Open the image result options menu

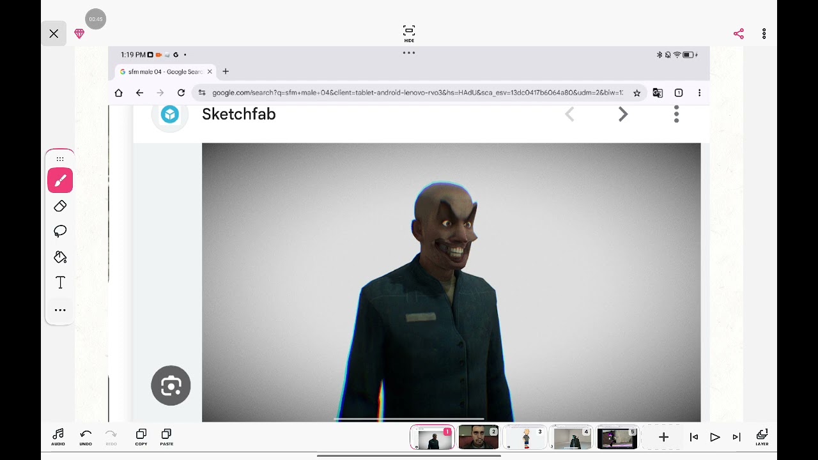[676, 114]
